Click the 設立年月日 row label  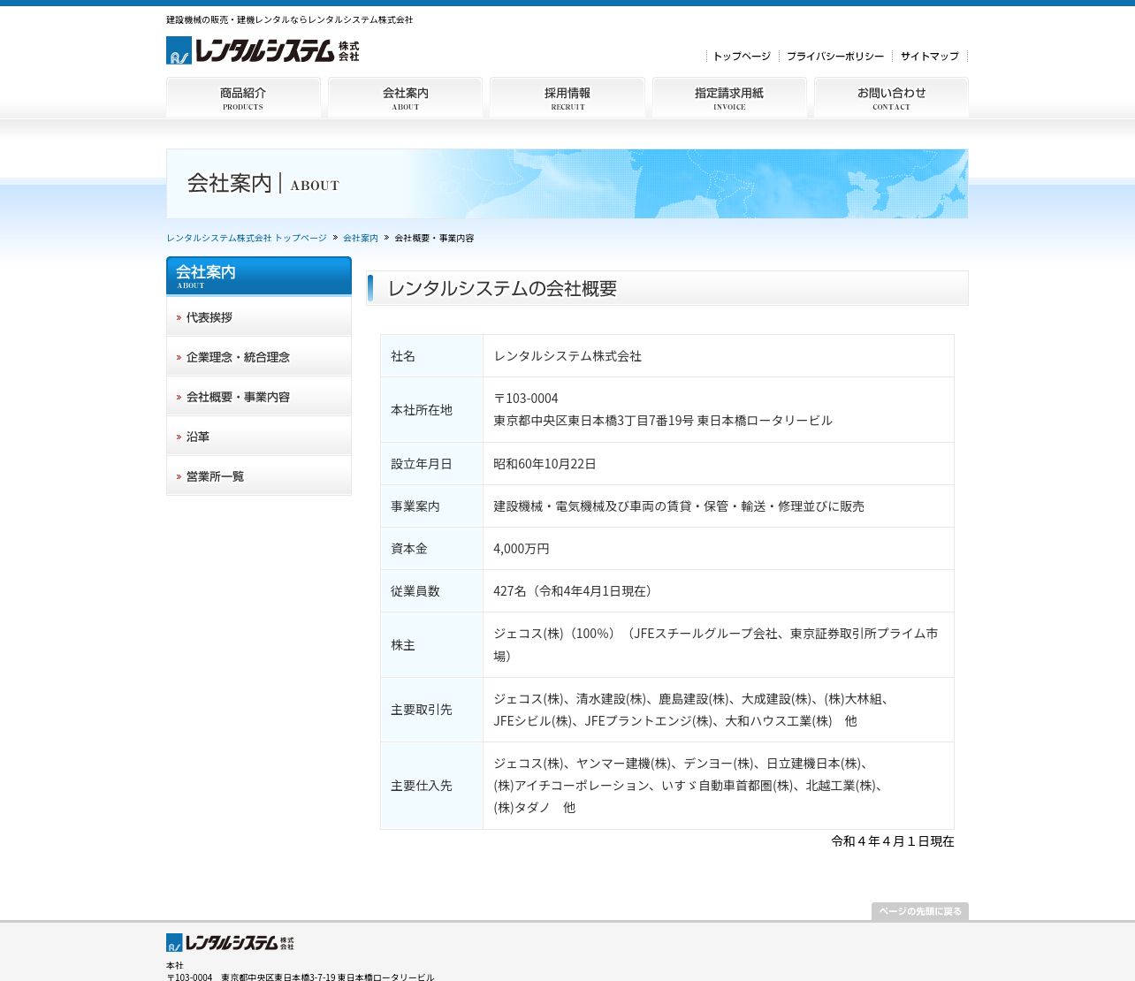pos(422,464)
